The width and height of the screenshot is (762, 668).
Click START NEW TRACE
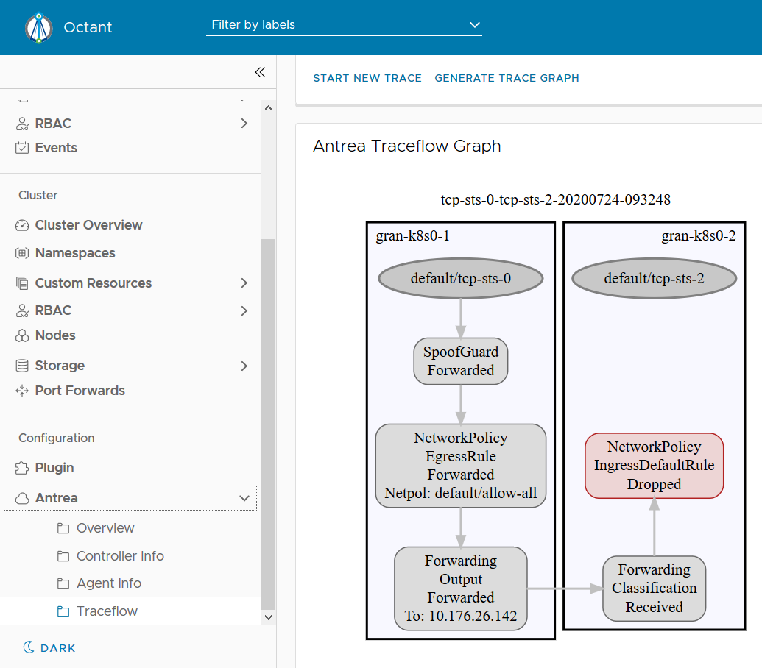click(x=367, y=78)
